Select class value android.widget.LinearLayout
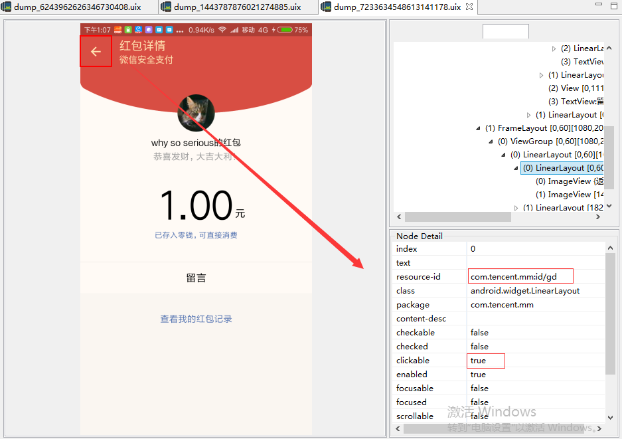This screenshot has width=622, height=439. pyautogui.click(x=525, y=290)
